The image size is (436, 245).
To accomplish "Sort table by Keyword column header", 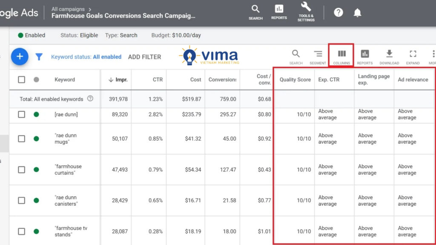I will coord(65,80).
